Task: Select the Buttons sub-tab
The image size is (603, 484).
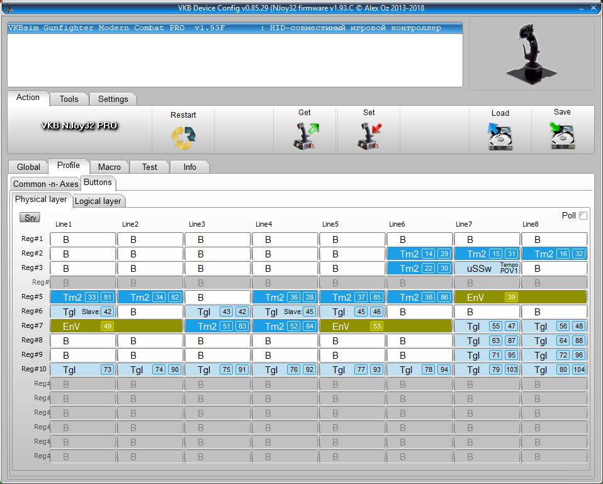Action: click(x=98, y=183)
